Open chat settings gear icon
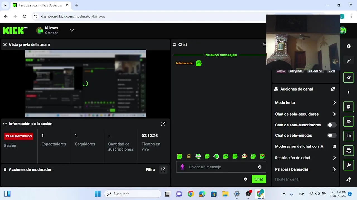 [x=245, y=179]
